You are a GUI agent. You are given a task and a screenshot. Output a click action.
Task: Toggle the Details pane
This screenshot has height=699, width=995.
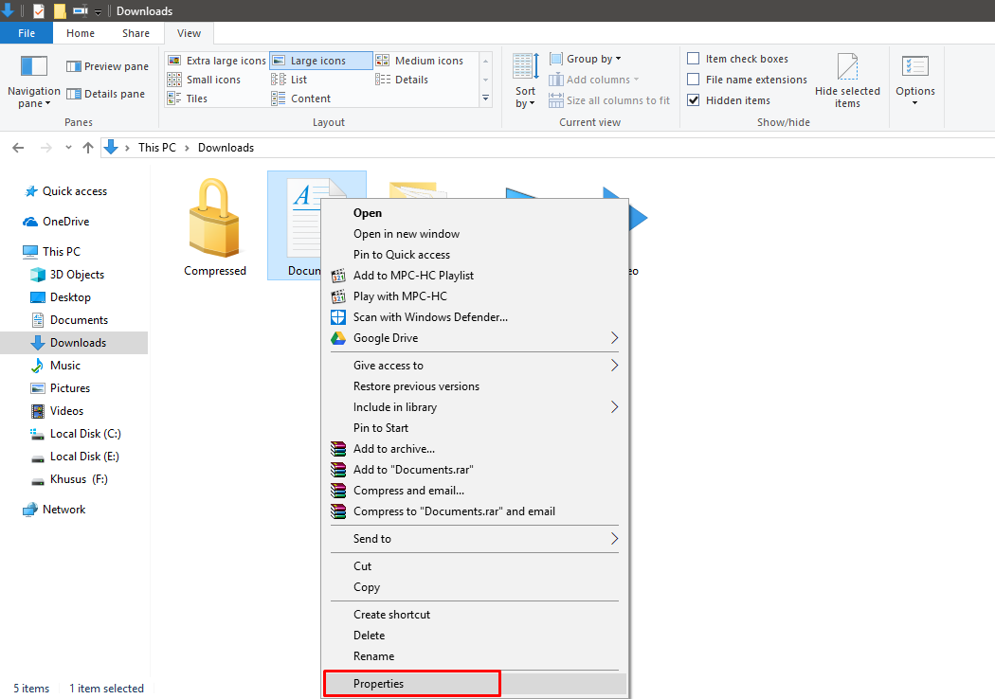pyautogui.click(x=105, y=93)
